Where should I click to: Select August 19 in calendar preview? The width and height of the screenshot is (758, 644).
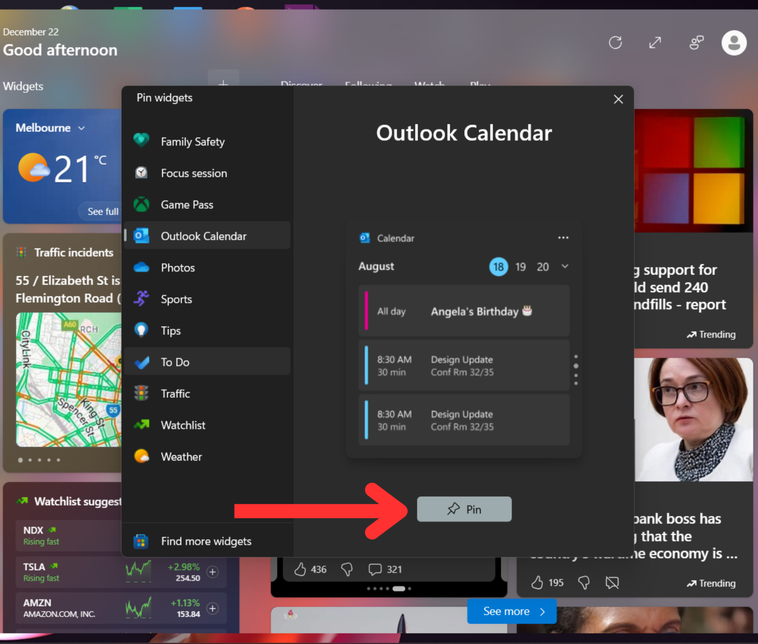tap(520, 267)
